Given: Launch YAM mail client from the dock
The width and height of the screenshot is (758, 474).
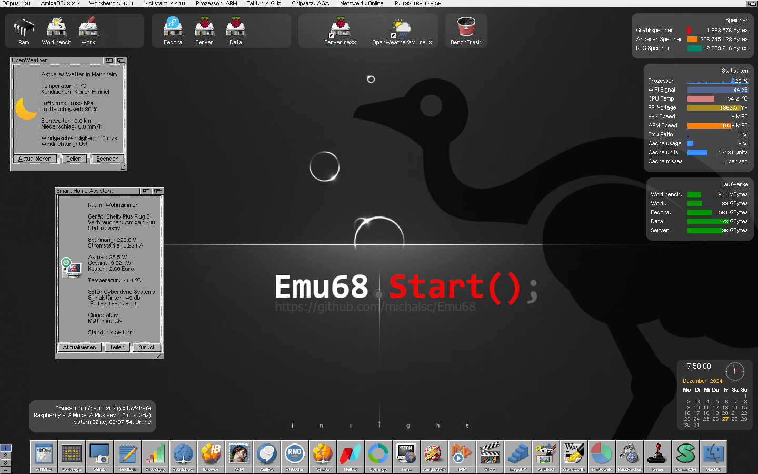Looking at the screenshot, I should (239, 457).
